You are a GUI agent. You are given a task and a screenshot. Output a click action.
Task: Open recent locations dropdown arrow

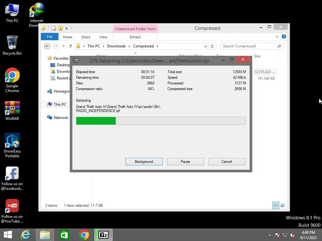tap(64, 46)
